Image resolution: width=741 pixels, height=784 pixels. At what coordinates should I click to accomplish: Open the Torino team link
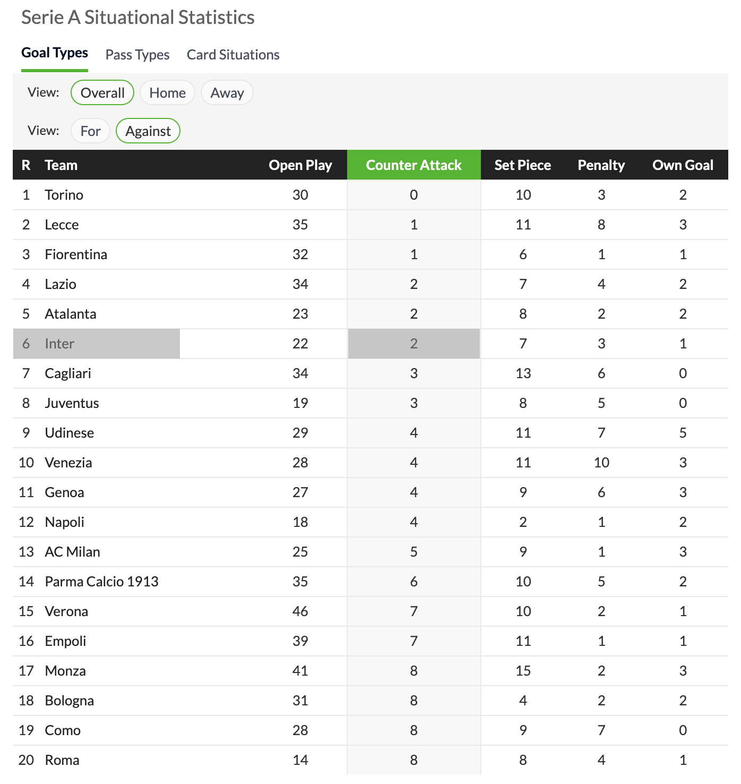coord(64,195)
